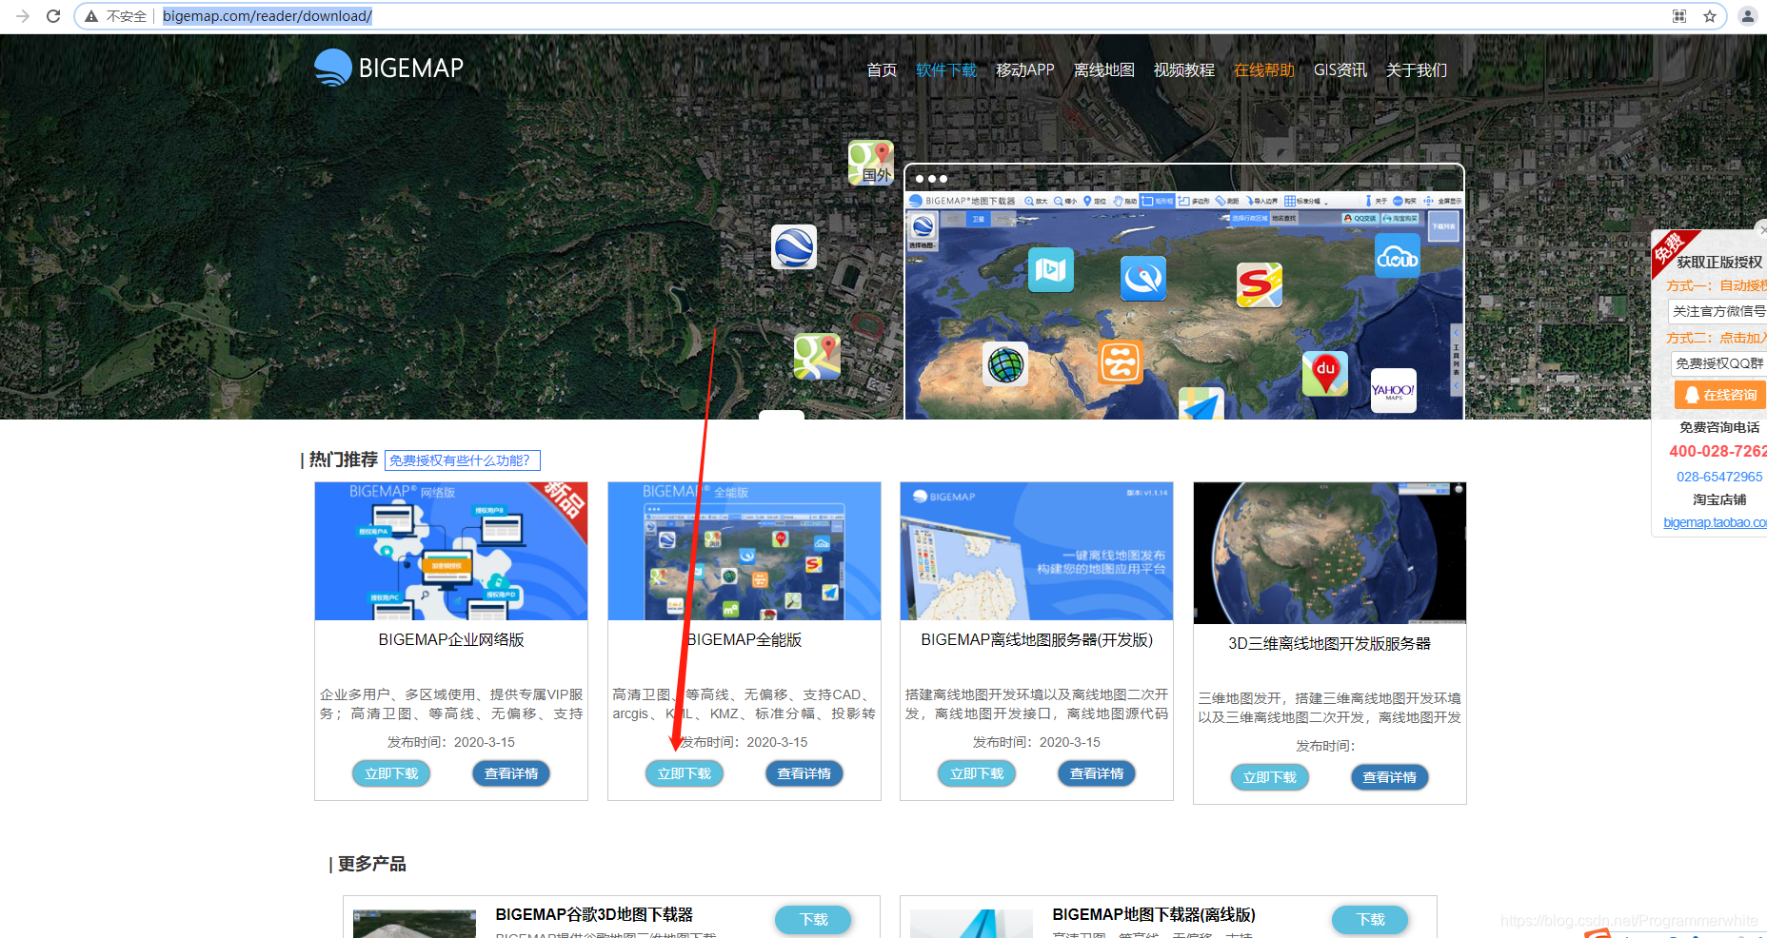Click the 国外 Google Maps icon
Image resolution: width=1767 pixels, height=938 pixels.
(x=871, y=163)
